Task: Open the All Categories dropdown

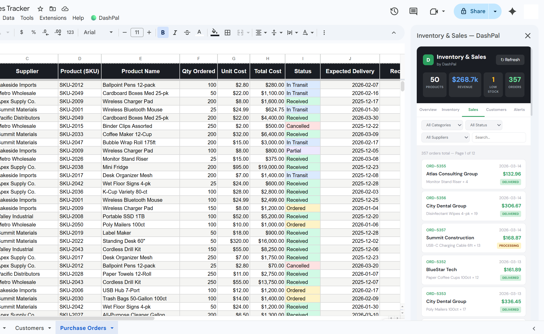Action: coord(442,125)
